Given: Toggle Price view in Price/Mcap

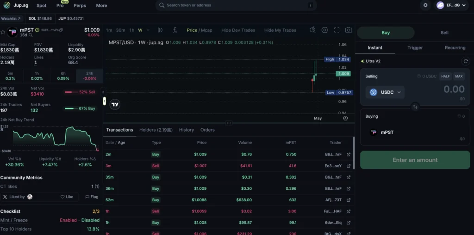Looking at the screenshot, I should click(192, 30).
